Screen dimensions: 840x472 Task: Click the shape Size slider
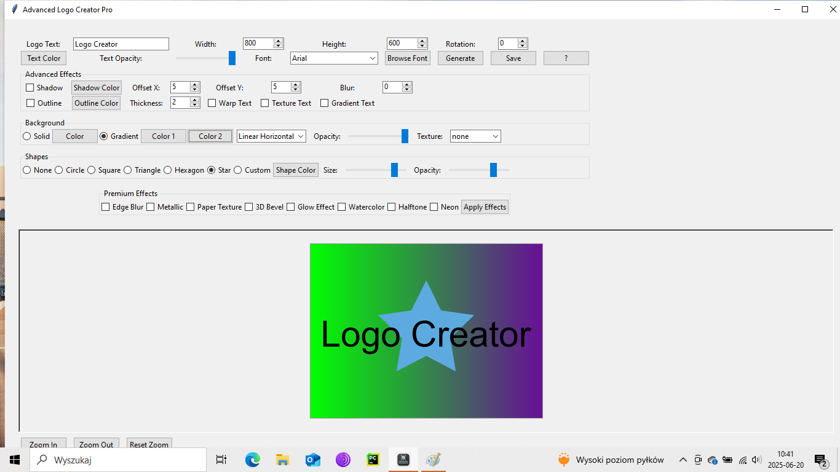(x=376, y=170)
